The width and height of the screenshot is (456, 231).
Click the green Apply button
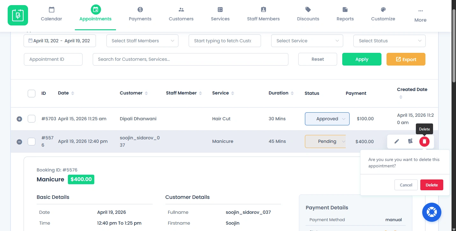pos(362,59)
